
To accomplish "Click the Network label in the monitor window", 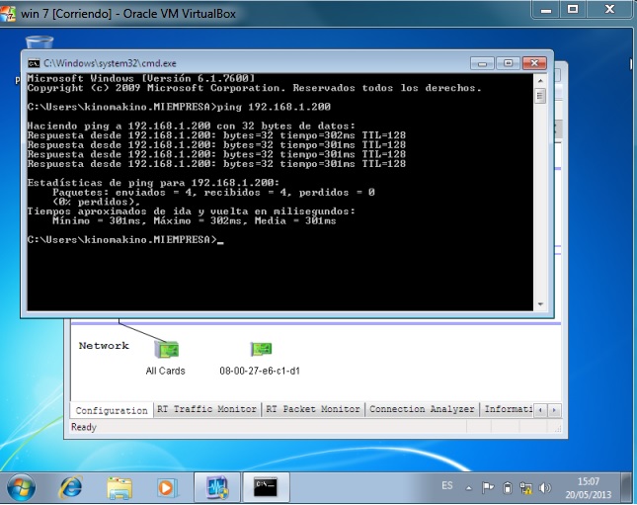I will (104, 346).
